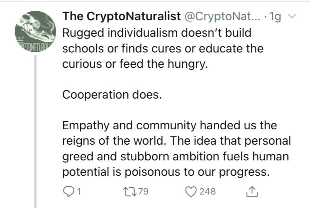Click the like count 248
This screenshot has width=310, height=208.
[207, 192]
